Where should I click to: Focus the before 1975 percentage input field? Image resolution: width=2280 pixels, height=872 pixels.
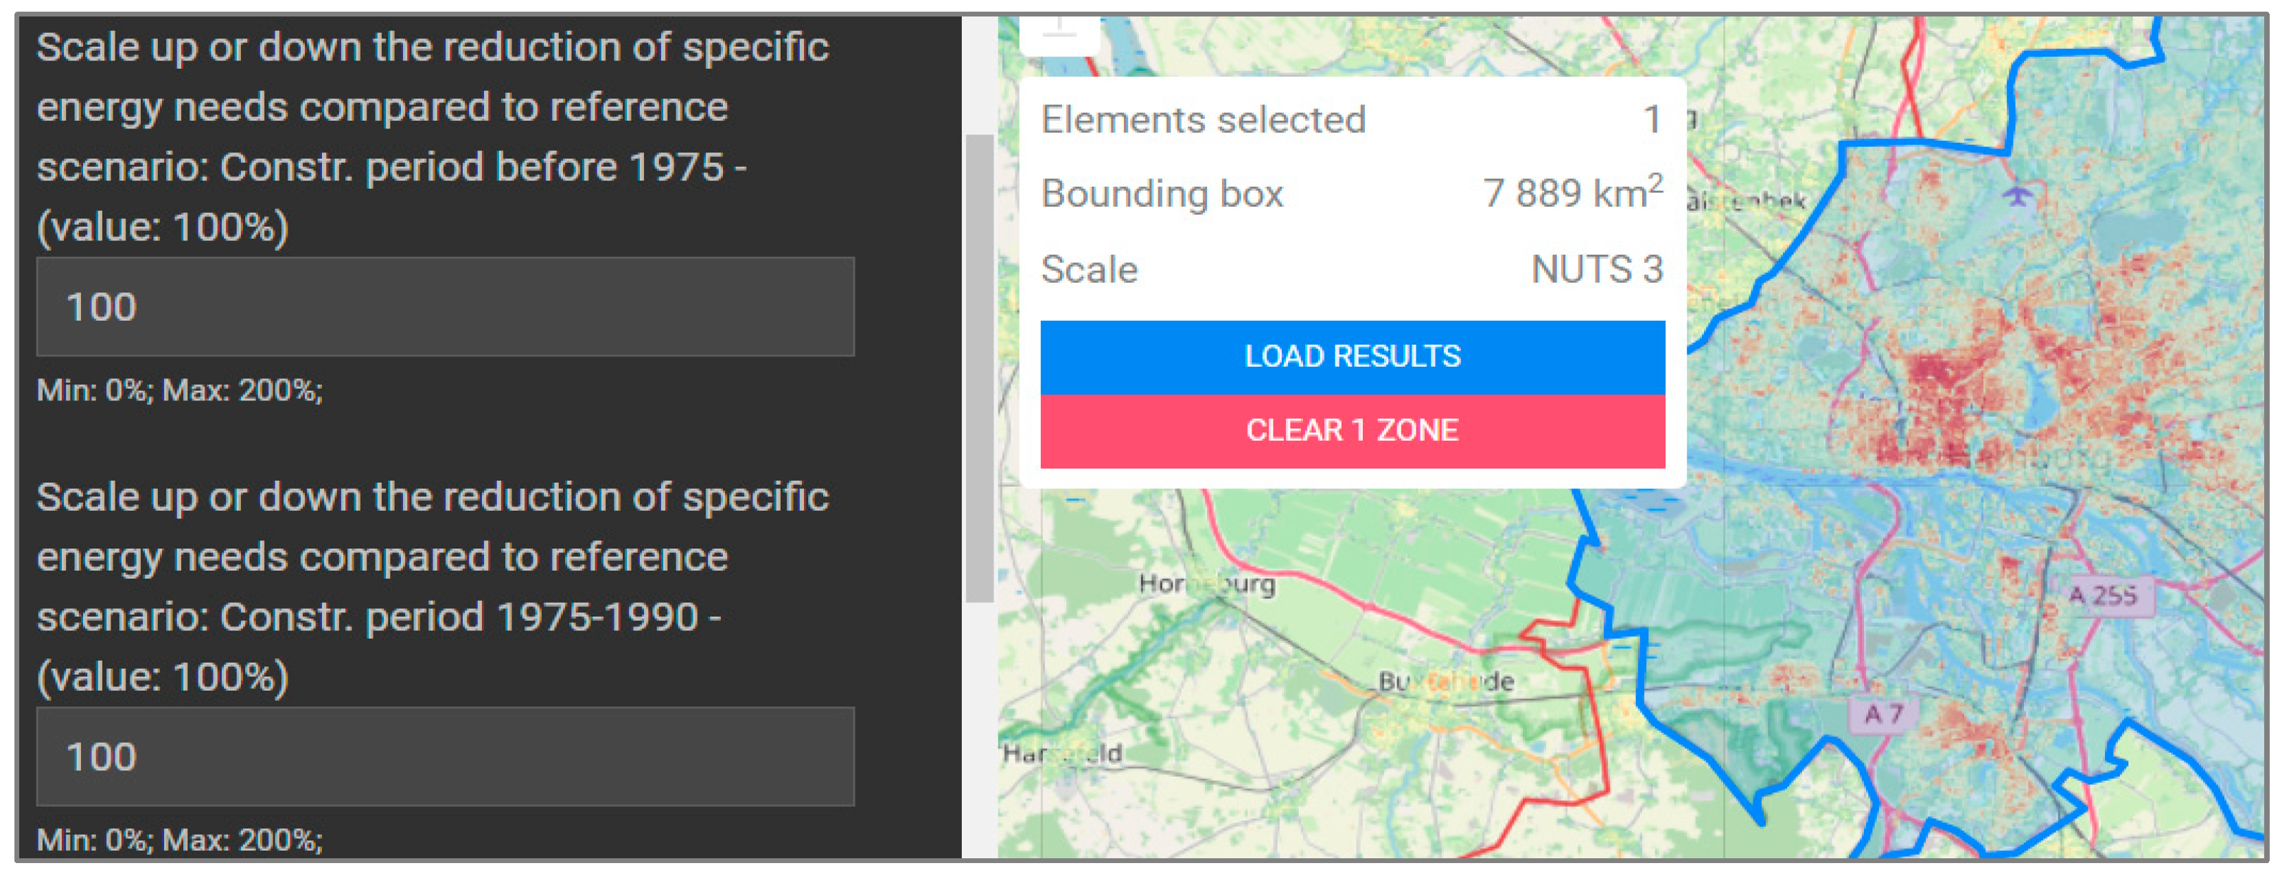pyautogui.click(x=445, y=307)
